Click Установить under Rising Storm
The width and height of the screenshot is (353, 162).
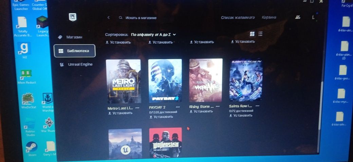(201, 111)
